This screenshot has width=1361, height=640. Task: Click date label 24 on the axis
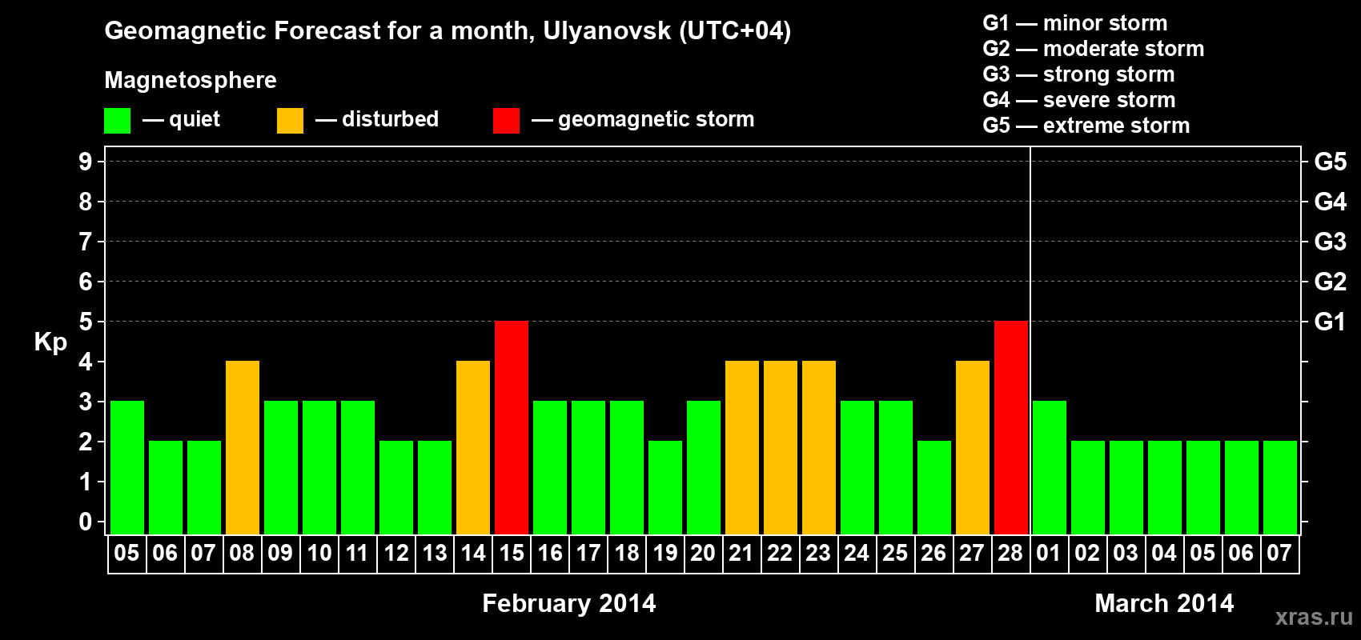(x=857, y=554)
